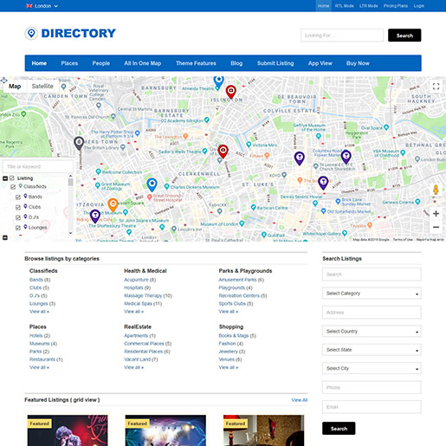
Task: Focus the Address input field
Action: point(372,313)
